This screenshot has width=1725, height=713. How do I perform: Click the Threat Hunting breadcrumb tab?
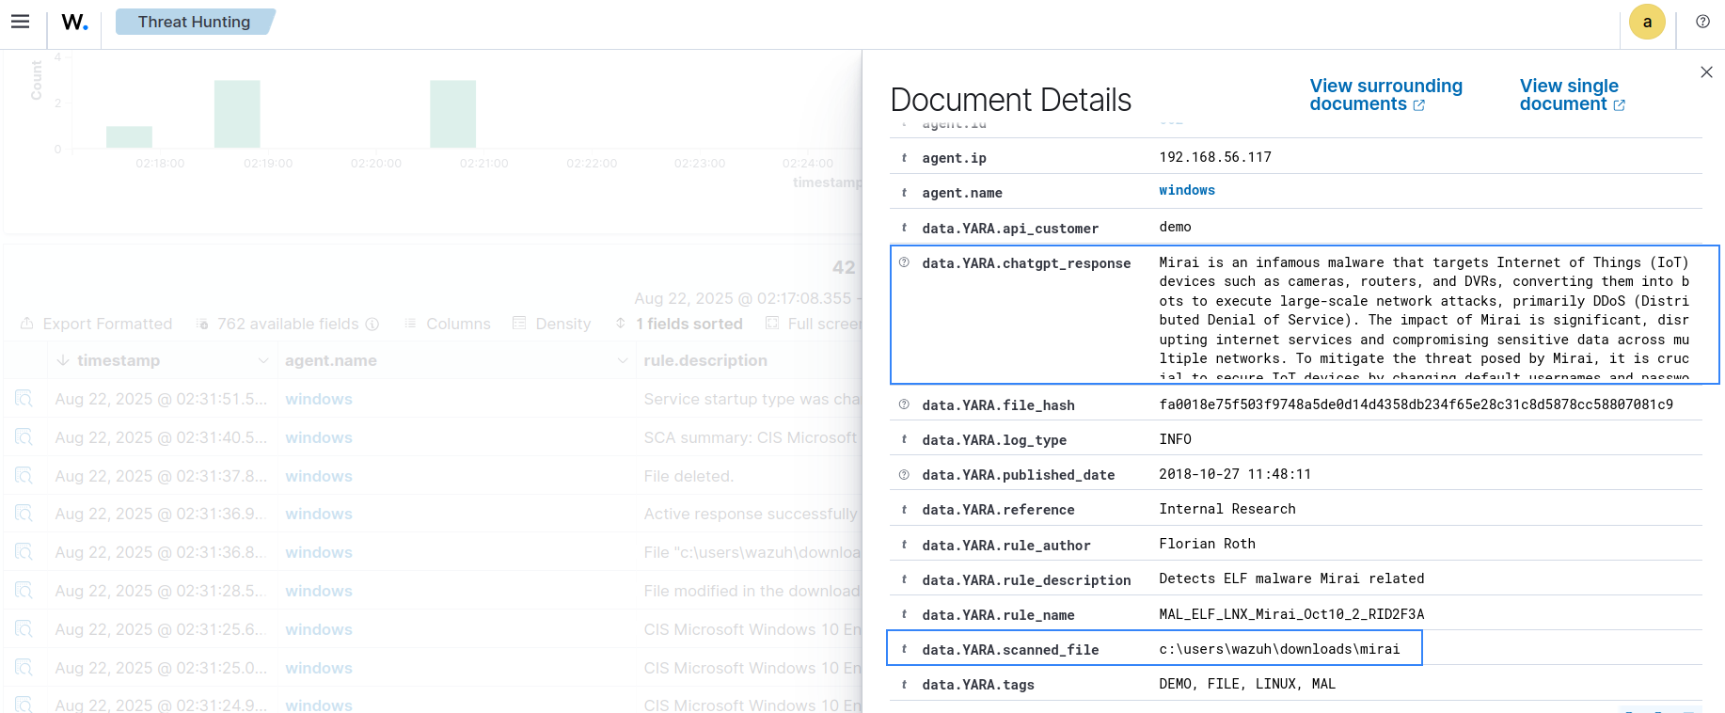click(x=194, y=22)
